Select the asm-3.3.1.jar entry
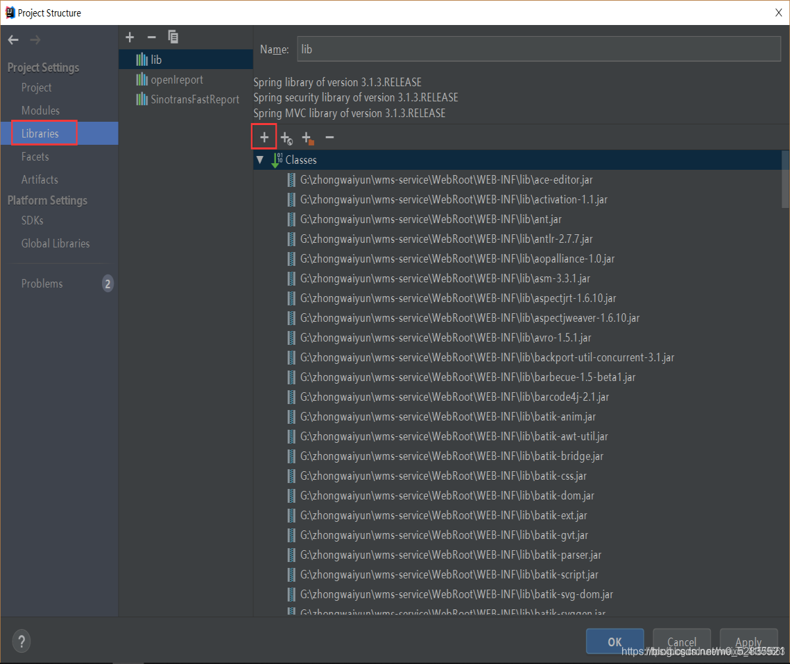Image resolution: width=790 pixels, height=664 pixels. click(x=445, y=278)
